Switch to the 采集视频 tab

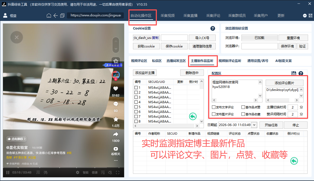(168, 16)
